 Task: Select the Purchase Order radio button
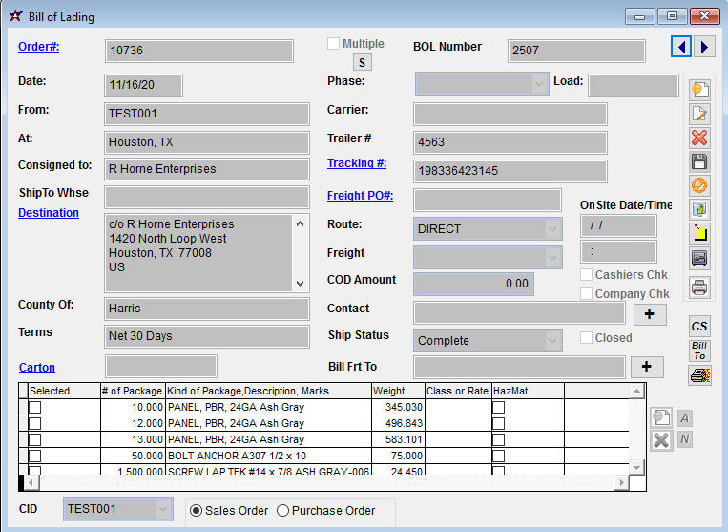pyautogui.click(x=282, y=511)
